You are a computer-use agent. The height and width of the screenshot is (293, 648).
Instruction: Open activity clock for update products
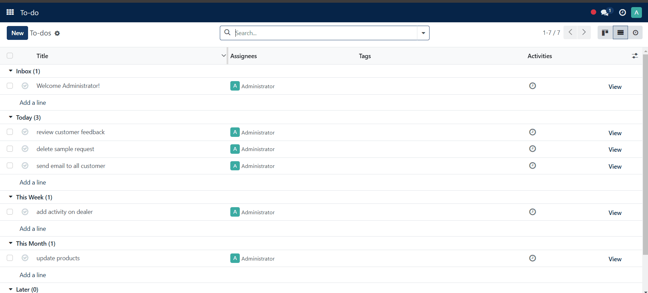pyautogui.click(x=532, y=258)
